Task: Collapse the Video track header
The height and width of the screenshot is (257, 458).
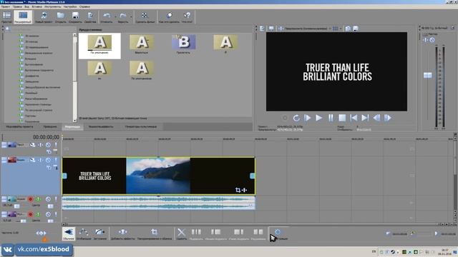Action: [x=4, y=160]
